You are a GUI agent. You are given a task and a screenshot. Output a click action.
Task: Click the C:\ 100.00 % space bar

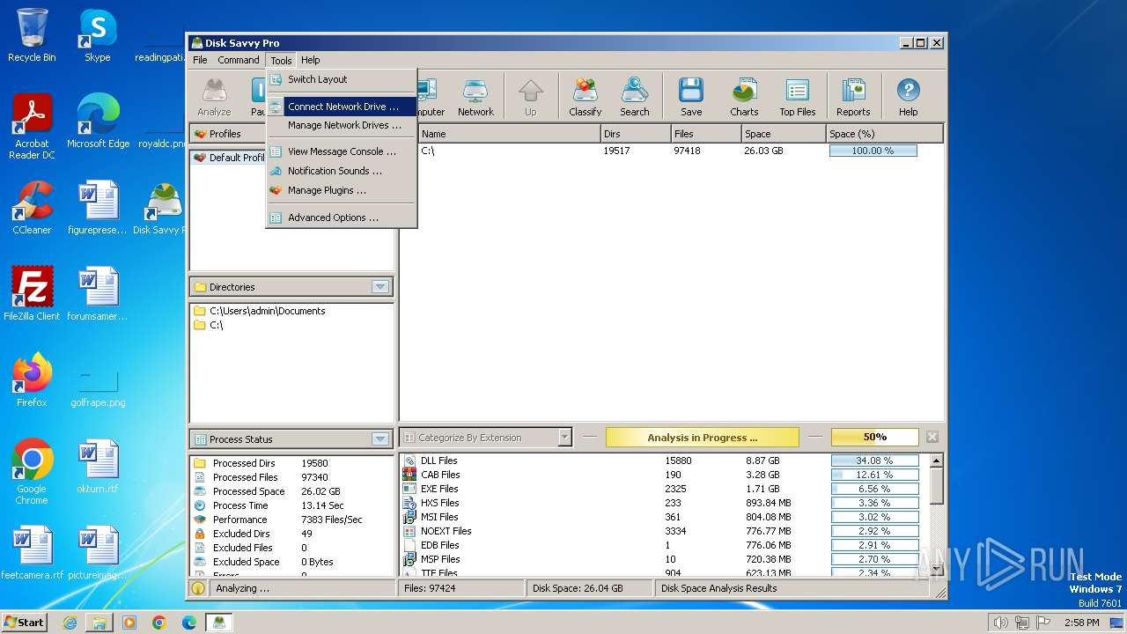pyautogui.click(x=873, y=151)
